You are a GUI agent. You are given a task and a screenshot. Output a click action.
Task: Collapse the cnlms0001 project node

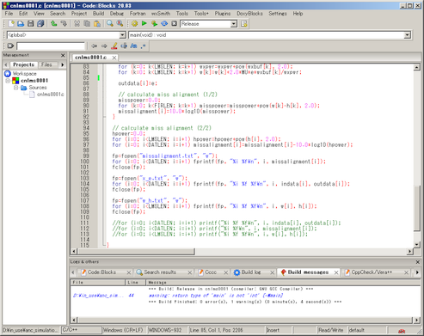point(8,81)
